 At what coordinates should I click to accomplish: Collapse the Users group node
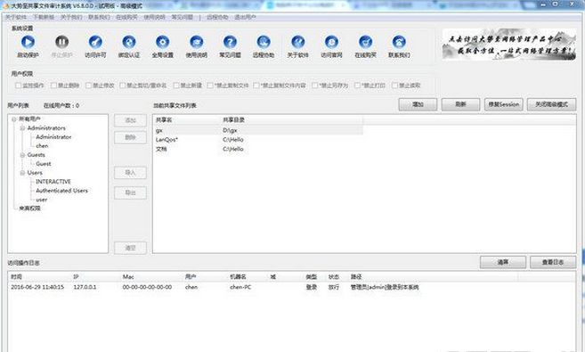point(22,173)
